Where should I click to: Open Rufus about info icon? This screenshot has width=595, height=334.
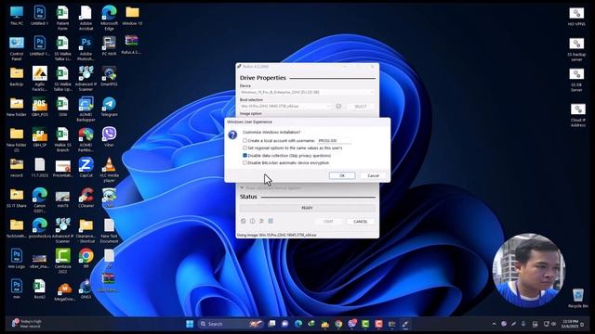(252, 221)
